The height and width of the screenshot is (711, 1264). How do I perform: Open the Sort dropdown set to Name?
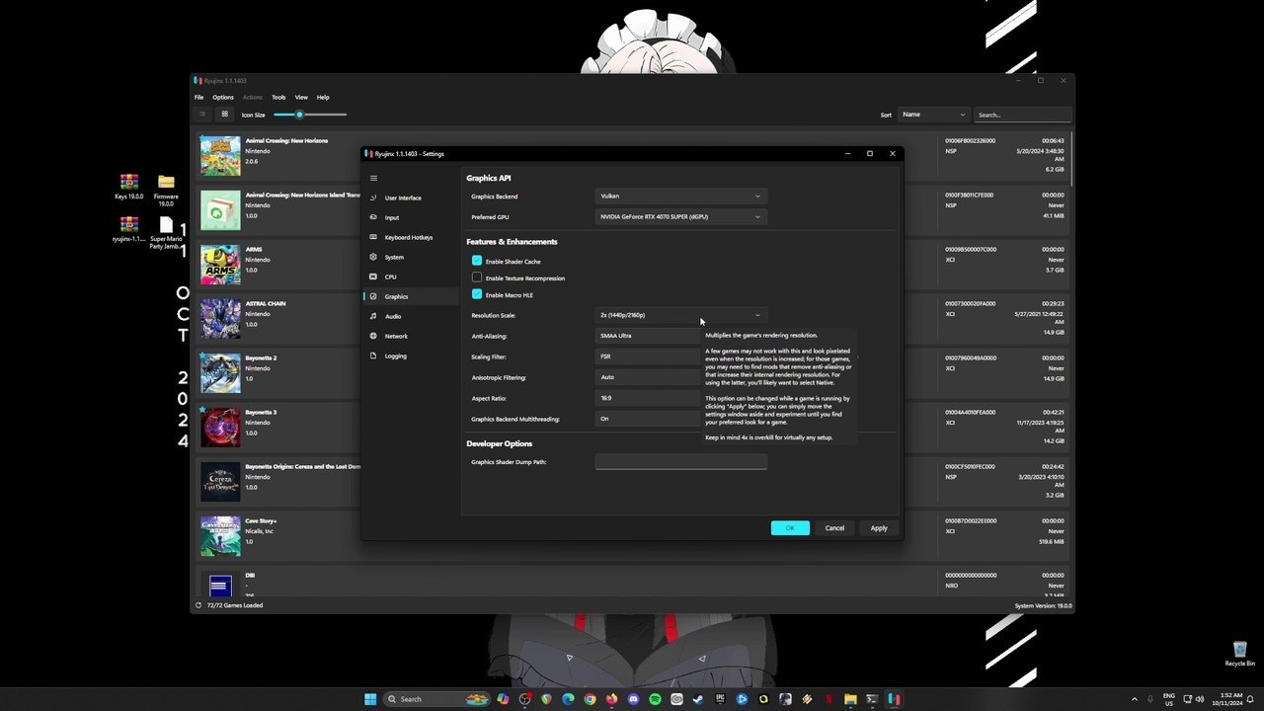pyautogui.click(x=933, y=115)
